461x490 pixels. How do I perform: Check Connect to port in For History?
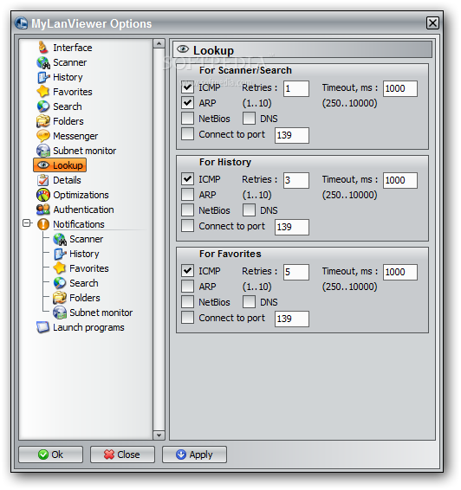[188, 226]
